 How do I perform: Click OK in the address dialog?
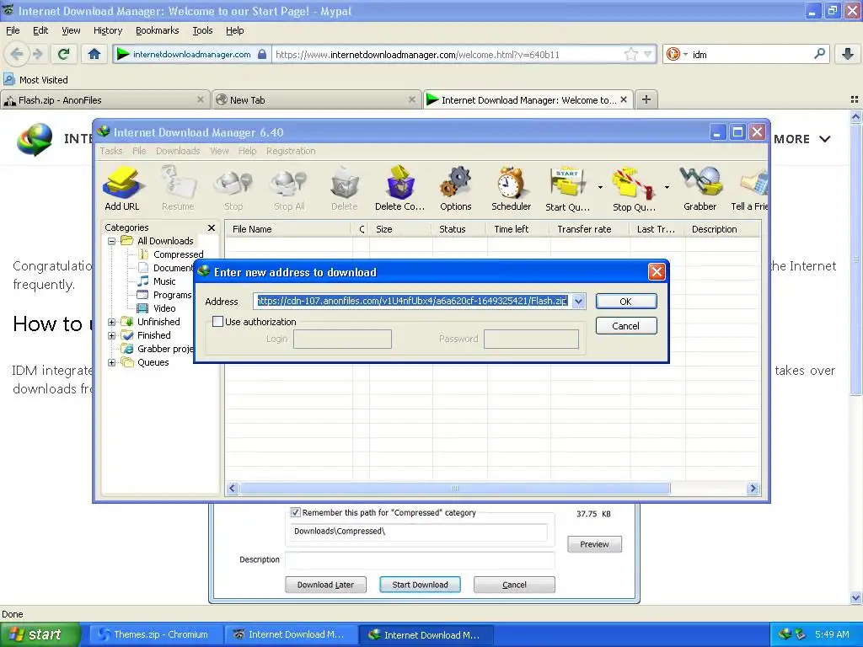pyautogui.click(x=626, y=302)
